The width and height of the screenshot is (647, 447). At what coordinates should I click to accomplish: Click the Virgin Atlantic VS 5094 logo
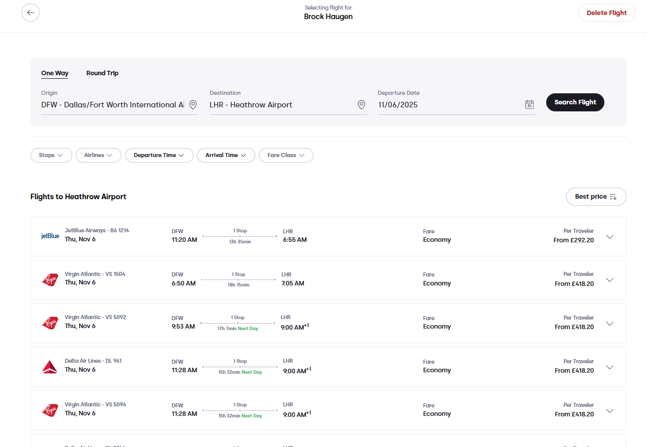50,410
